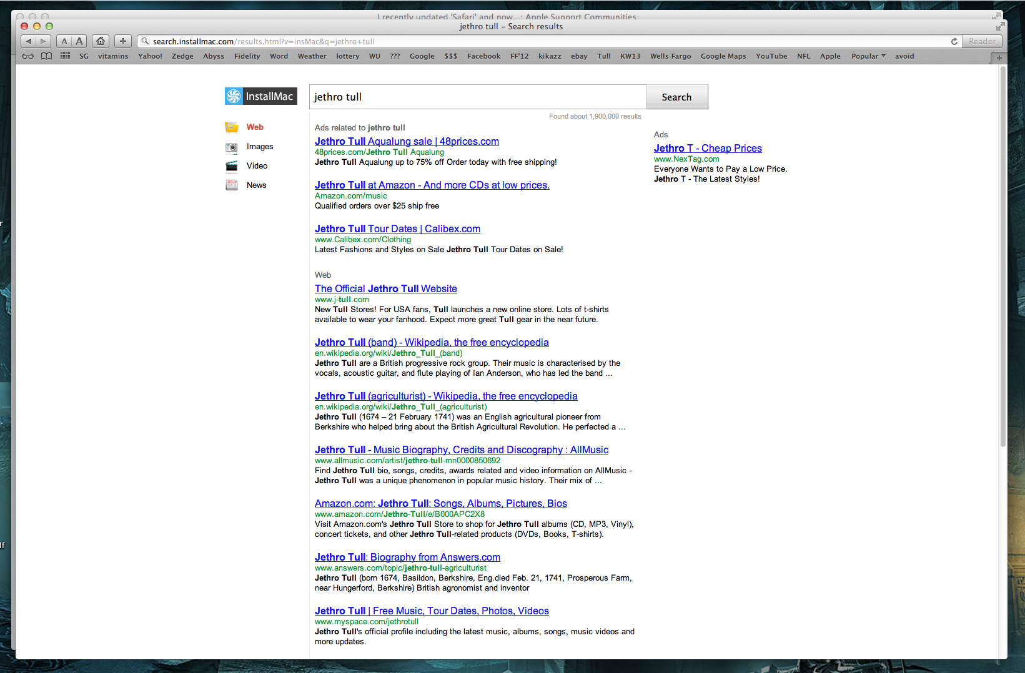Open the Yahoo! bookmark

tap(150, 56)
